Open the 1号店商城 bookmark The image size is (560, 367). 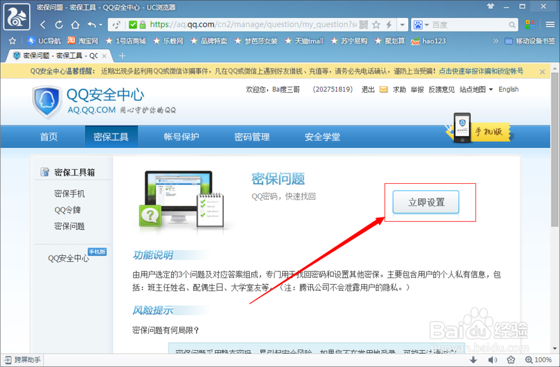[x=125, y=41]
